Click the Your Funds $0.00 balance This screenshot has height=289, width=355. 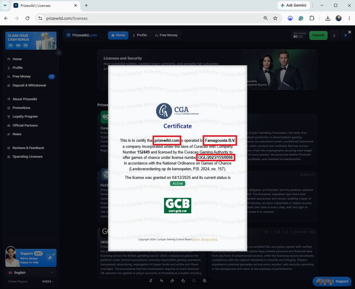[x=299, y=35]
